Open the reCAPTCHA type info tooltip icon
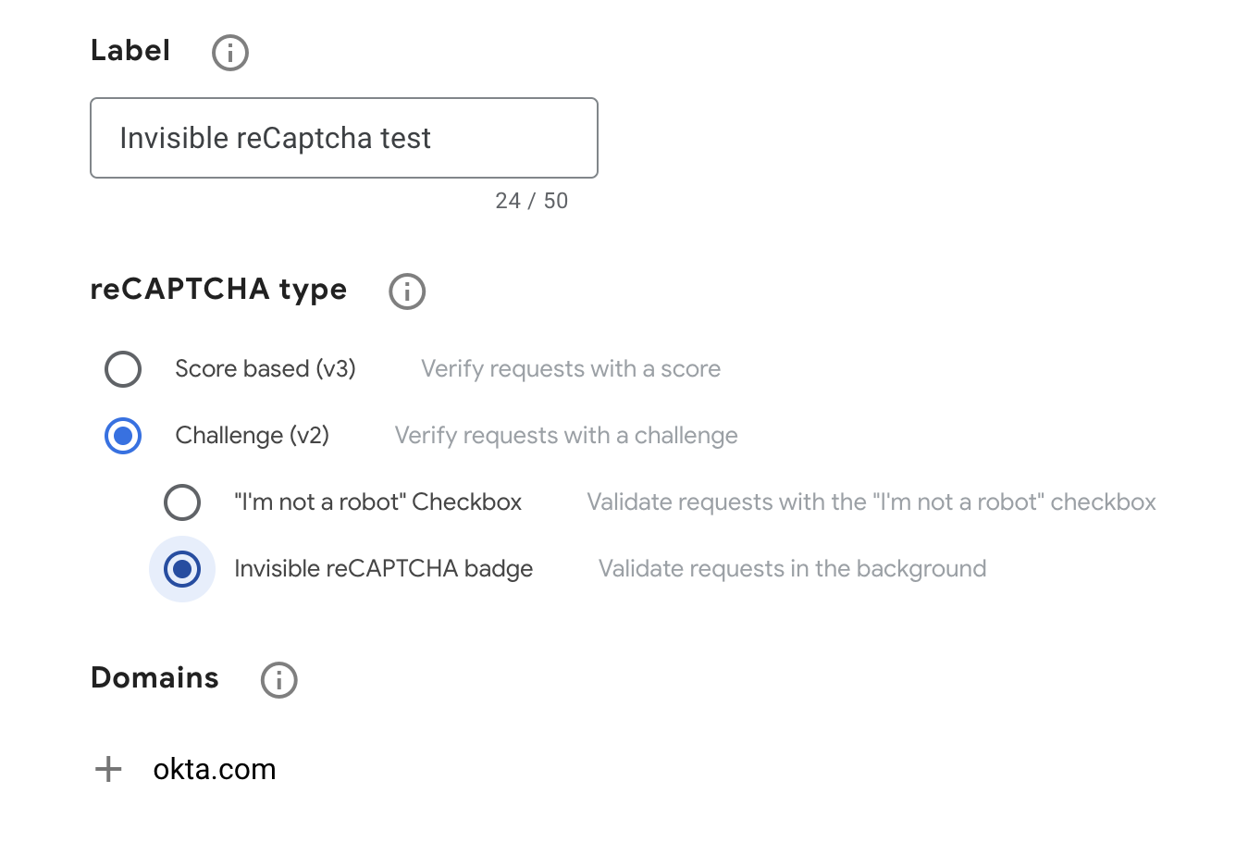 tap(407, 291)
